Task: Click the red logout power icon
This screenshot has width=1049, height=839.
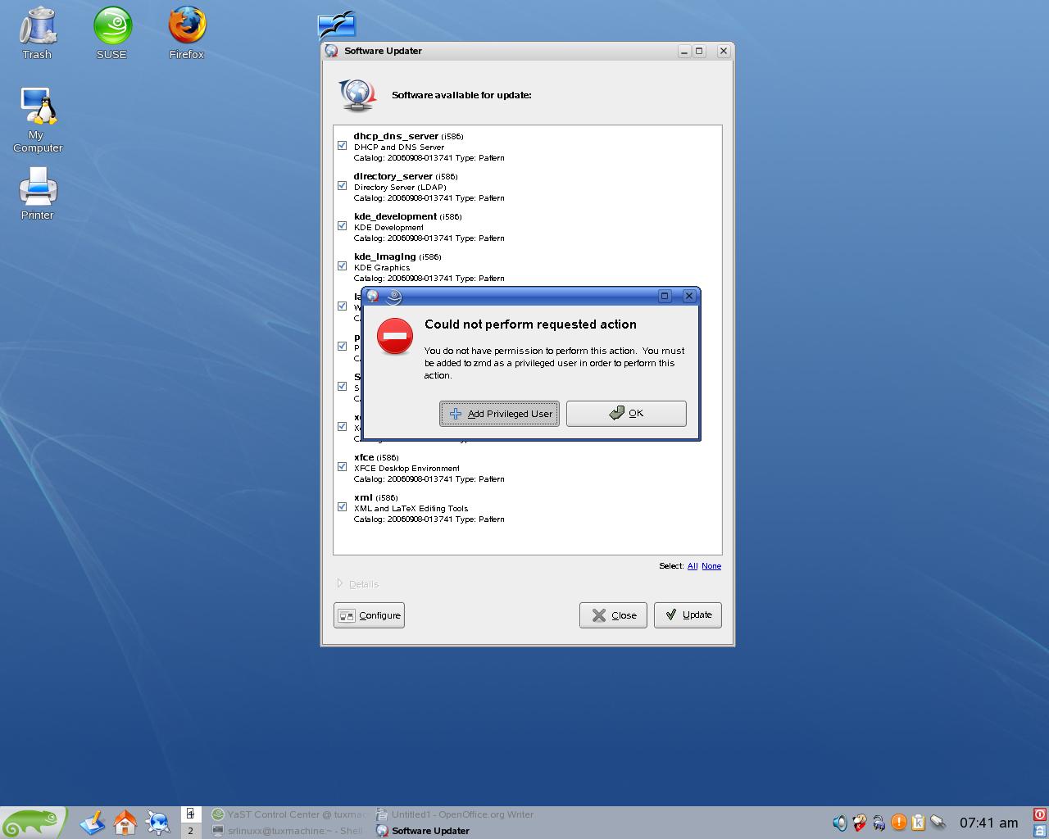Action: 1040,814
